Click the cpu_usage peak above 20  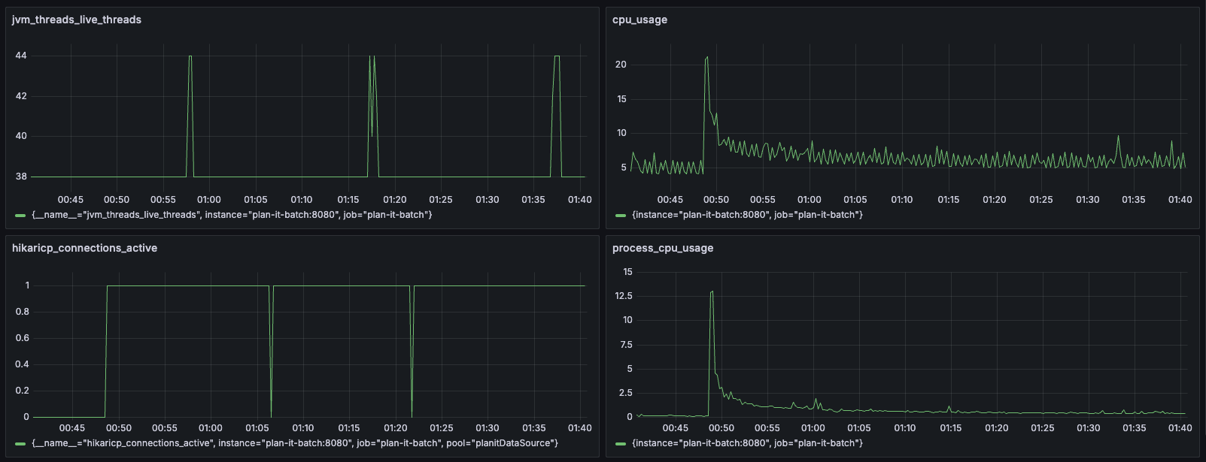point(706,58)
